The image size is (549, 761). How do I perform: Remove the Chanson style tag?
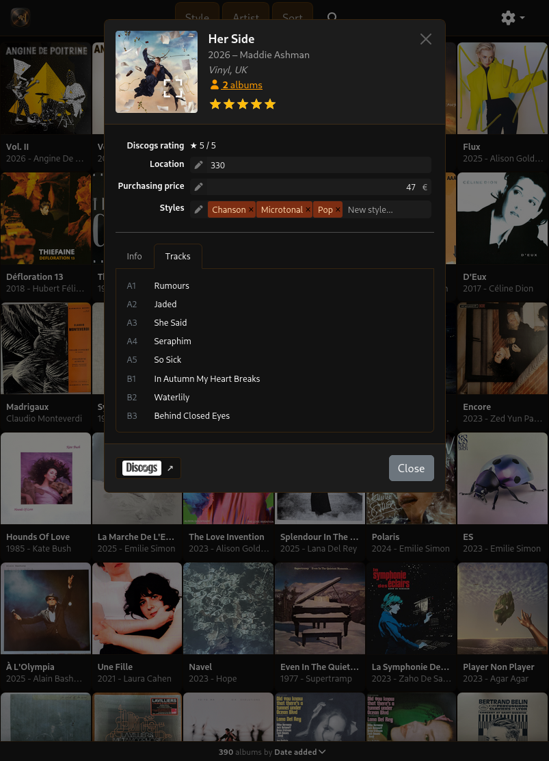[x=251, y=209]
